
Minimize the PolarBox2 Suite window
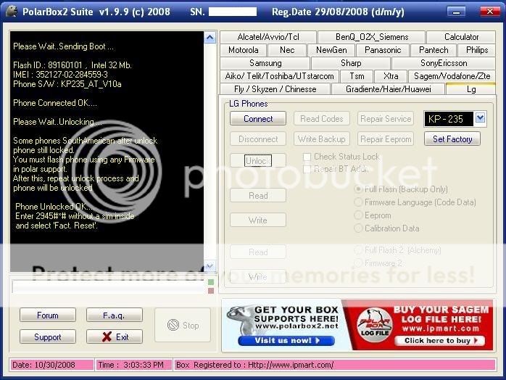tap(456, 12)
